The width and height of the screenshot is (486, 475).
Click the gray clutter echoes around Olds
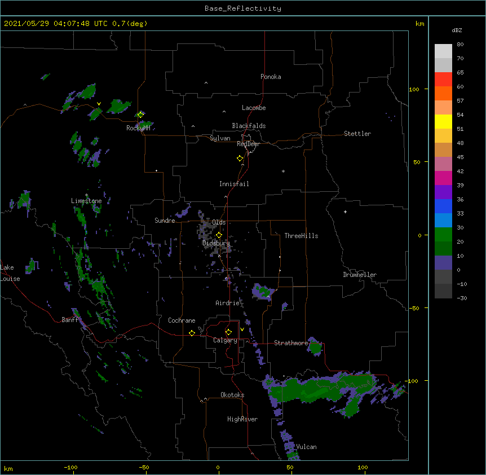[x=214, y=234]
